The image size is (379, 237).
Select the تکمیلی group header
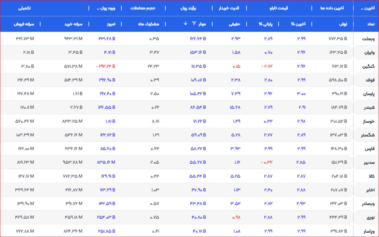coord(25,8)
